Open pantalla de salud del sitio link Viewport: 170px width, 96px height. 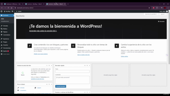[x=37, y=79]
